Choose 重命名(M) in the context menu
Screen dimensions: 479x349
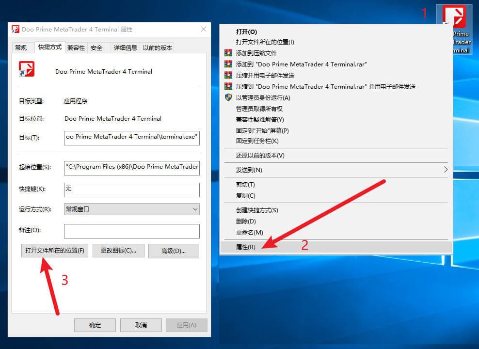point(336,232)
